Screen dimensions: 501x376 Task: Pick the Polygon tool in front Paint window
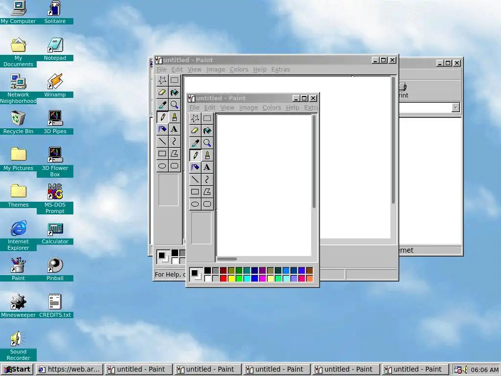[207, 192]
